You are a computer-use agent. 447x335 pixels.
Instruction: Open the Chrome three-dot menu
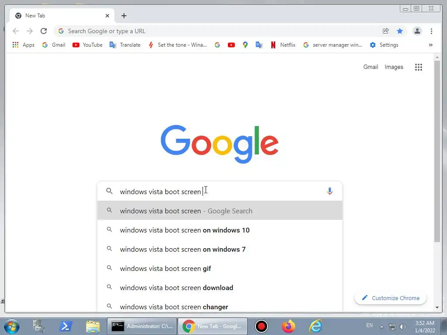[431, 31]
